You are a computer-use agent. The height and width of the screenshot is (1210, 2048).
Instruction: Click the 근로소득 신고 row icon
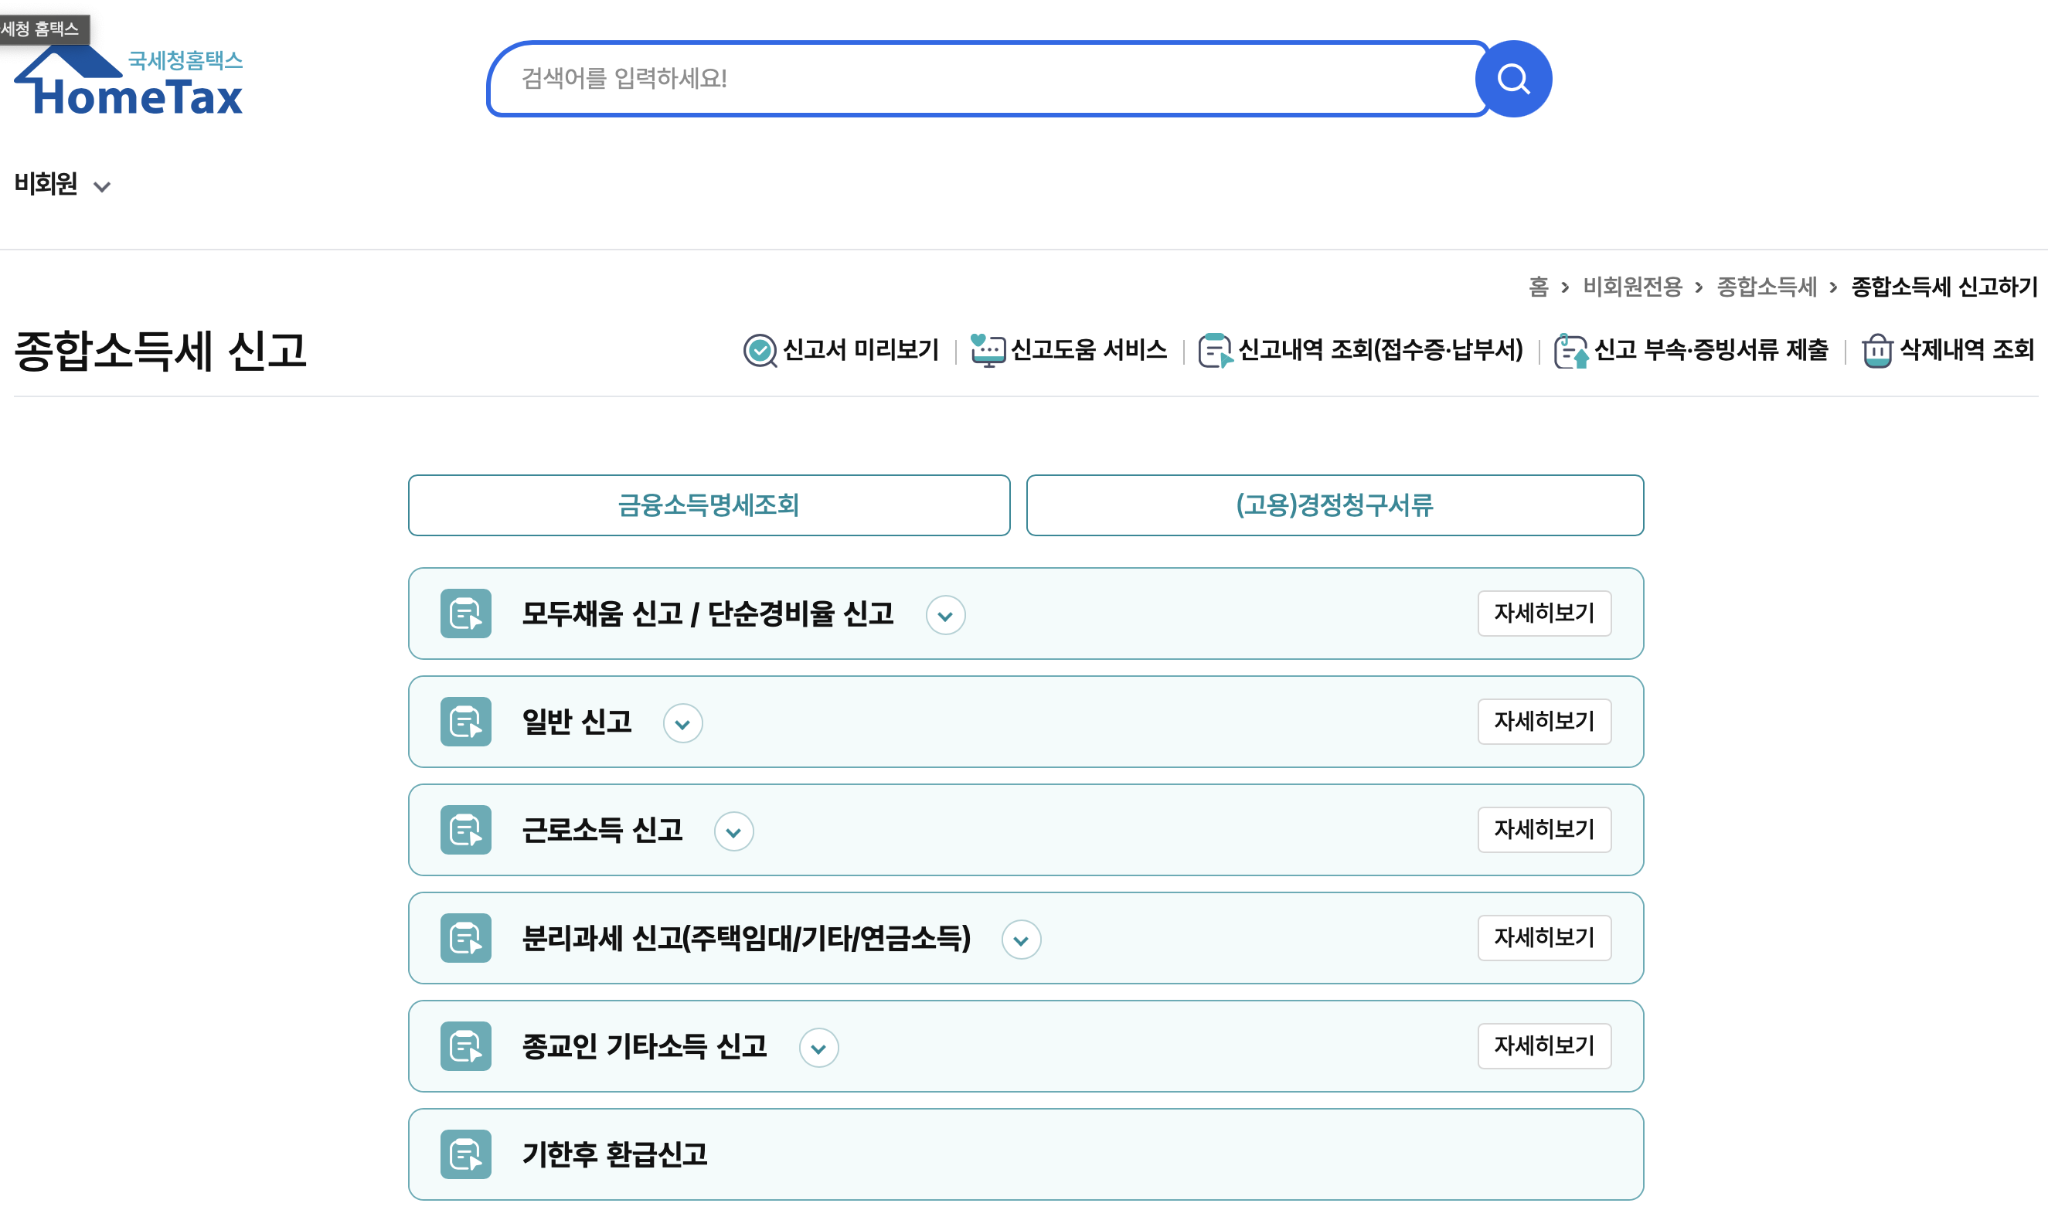click(465, 830)
